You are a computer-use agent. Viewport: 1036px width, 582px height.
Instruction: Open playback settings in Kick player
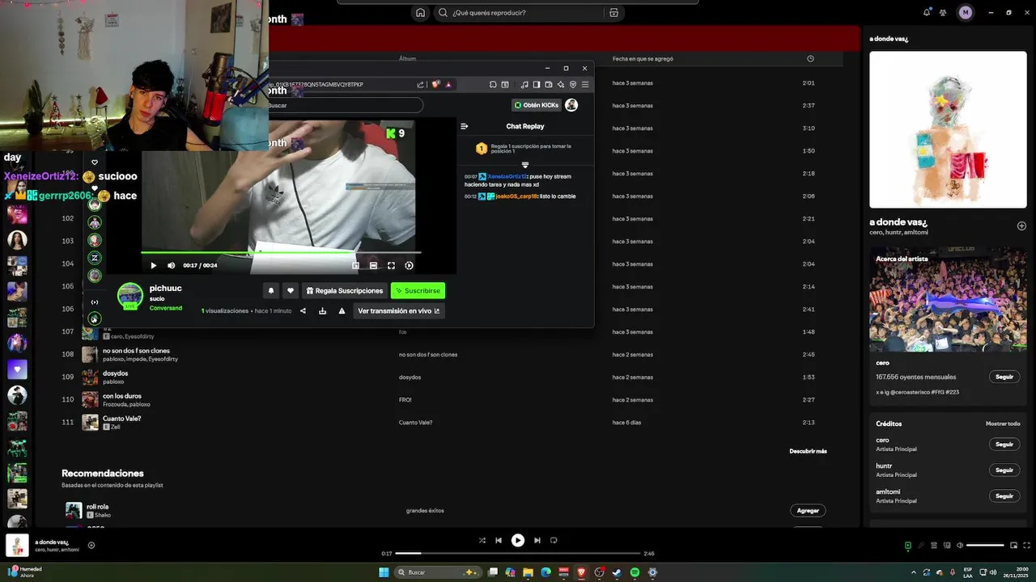click(x=409, y=265)
